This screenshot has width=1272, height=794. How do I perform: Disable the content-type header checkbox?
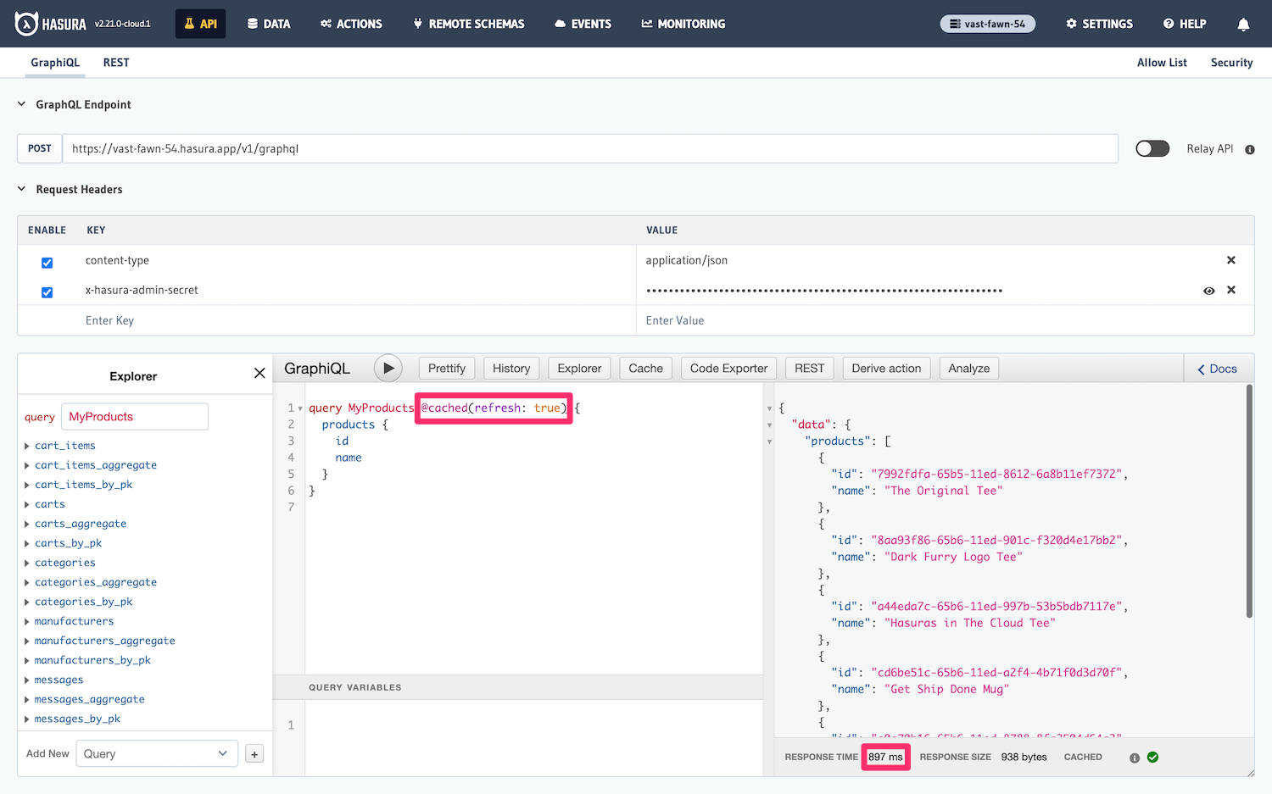(x=47, y=263)
